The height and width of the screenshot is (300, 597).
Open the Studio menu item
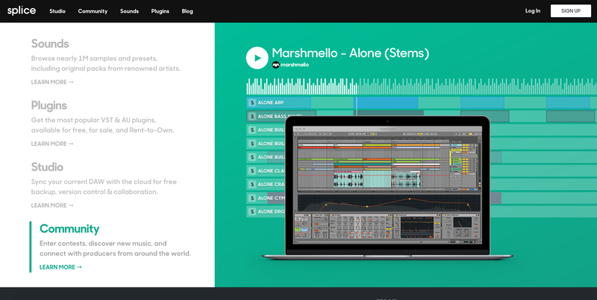57,11
